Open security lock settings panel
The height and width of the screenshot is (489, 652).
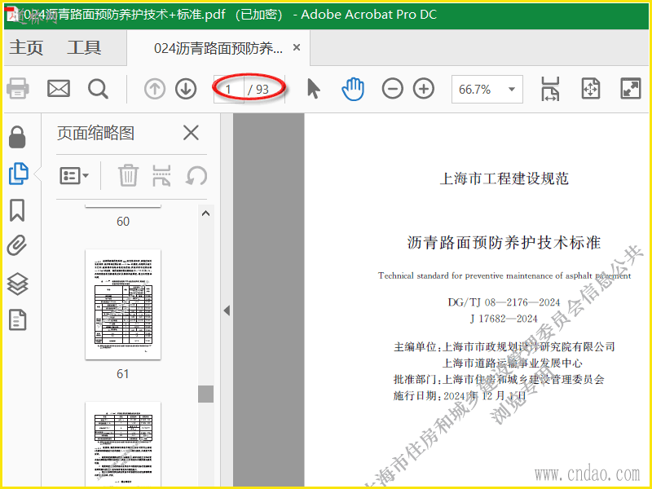[17, 137]
